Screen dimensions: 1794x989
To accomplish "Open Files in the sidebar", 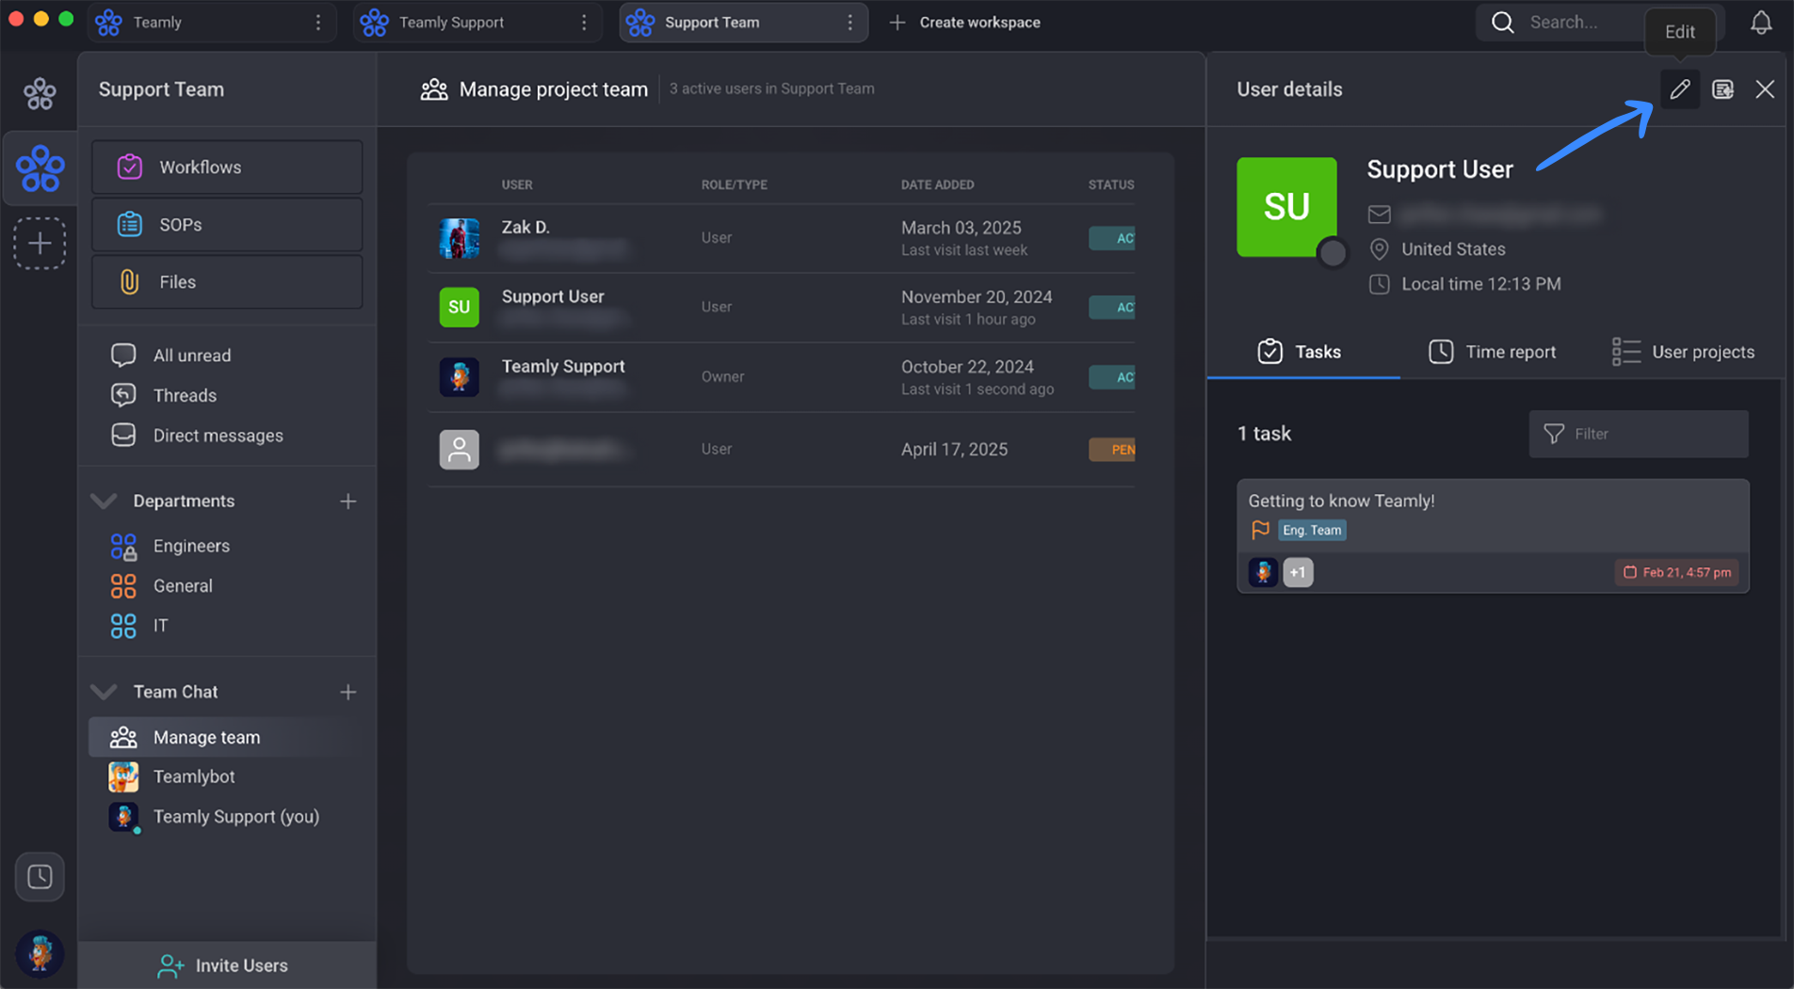I will [227, 282].
